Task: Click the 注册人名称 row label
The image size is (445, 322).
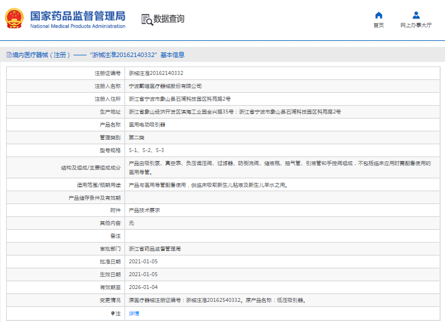Action: click(108, 86)
